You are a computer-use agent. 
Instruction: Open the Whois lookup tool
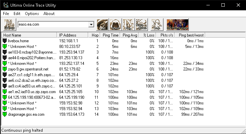coord(115,25)
